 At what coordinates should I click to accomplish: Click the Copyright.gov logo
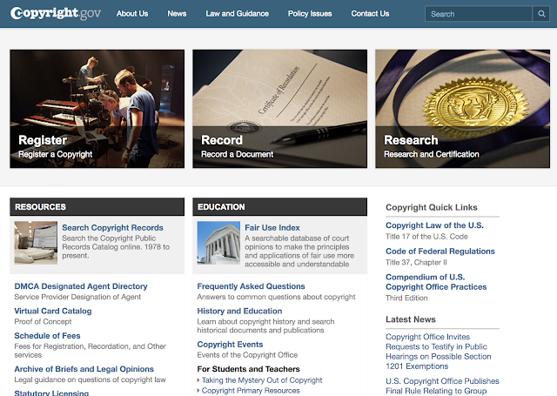(56, 14)
